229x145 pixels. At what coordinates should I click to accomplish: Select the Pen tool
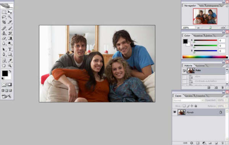(x=4, y=55)
